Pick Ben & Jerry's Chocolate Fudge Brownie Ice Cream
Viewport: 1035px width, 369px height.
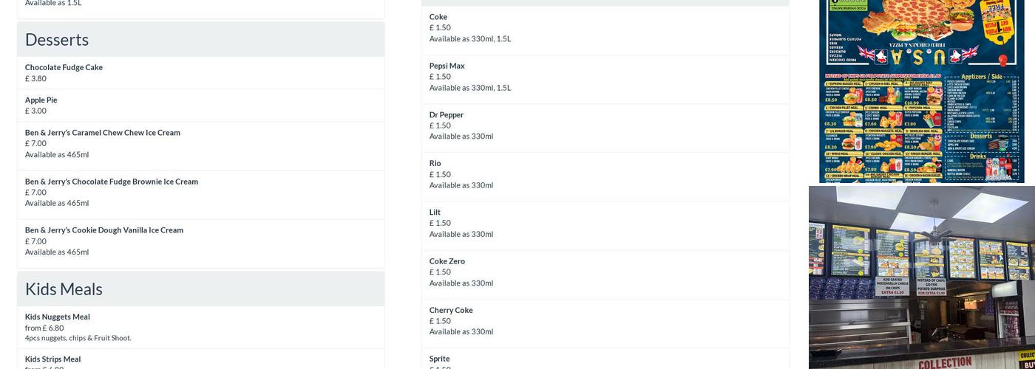[112, 182]
